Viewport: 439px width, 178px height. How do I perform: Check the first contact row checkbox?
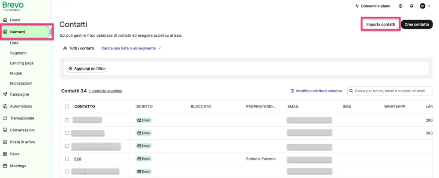click(67, 120)
